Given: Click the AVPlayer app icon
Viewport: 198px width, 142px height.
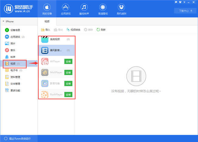Looking at the screenshot, I should (45, 61).
